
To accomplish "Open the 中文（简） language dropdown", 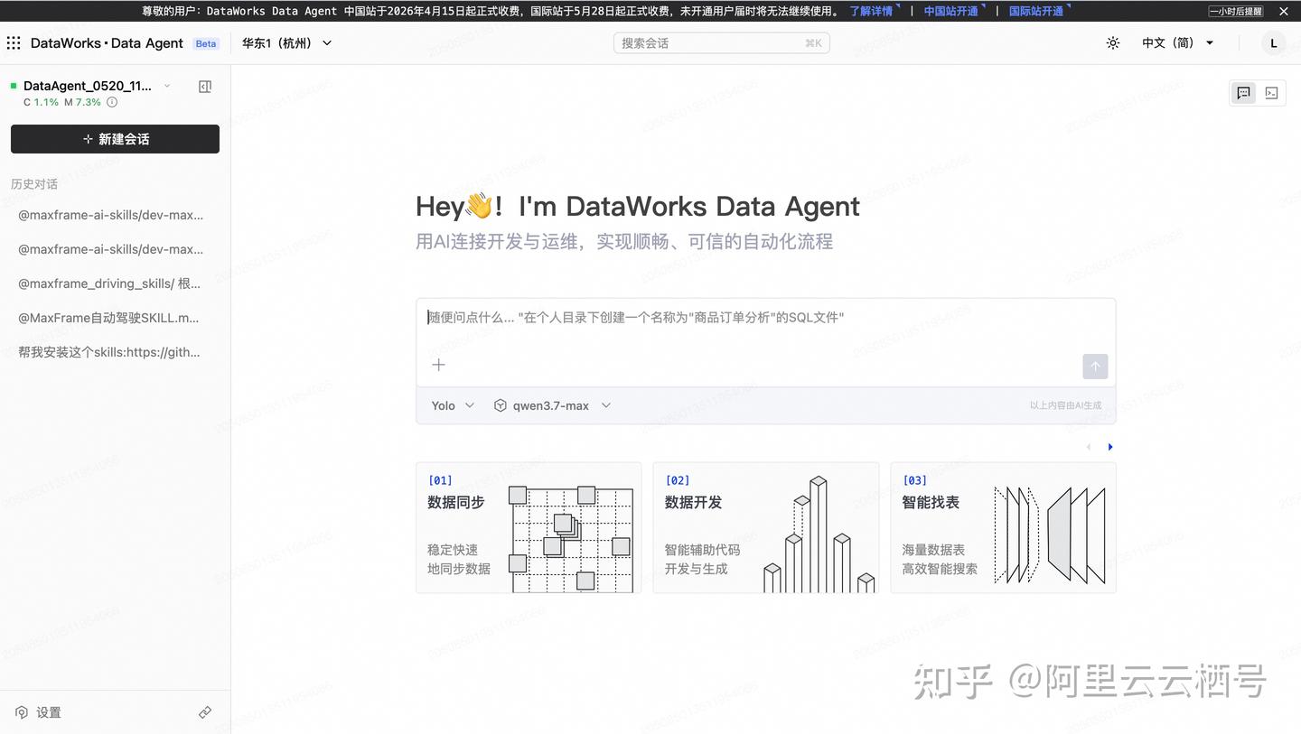I will 1178,43.
